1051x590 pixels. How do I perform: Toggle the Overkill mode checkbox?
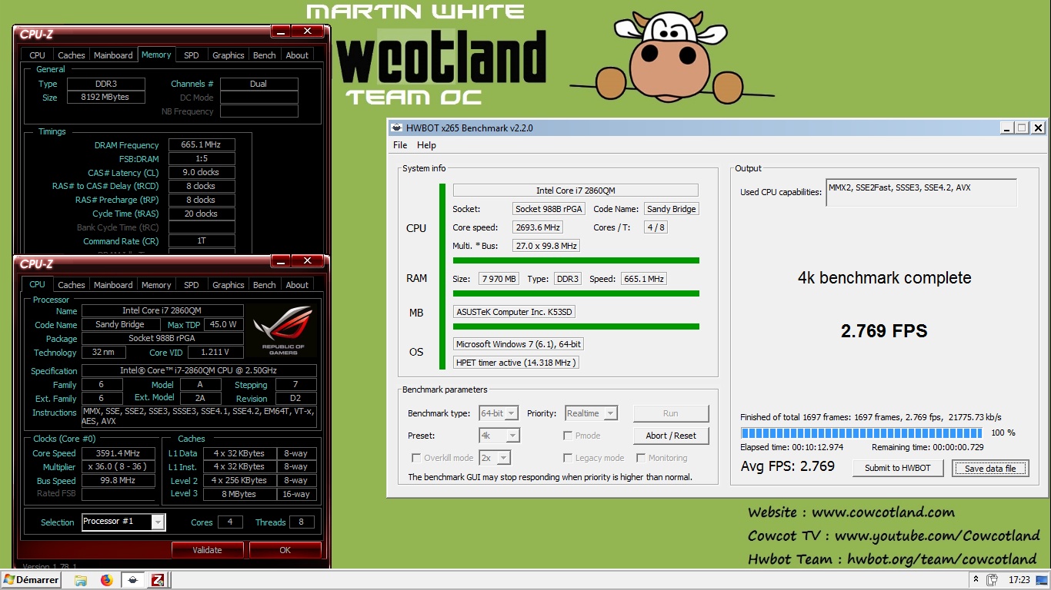click(x=415, y=458)
